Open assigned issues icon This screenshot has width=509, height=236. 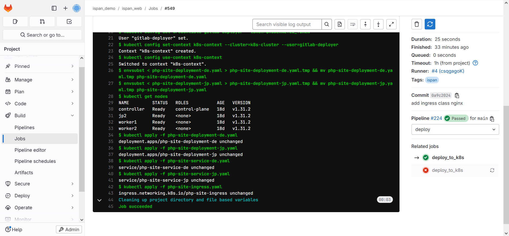point(15,21)
